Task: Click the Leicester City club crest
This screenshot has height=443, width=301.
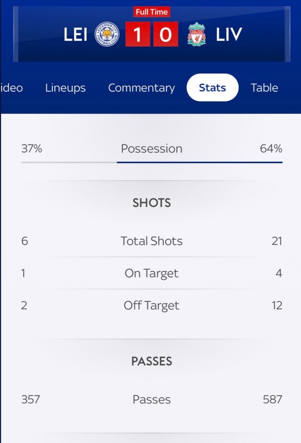Action: [107, 34]
